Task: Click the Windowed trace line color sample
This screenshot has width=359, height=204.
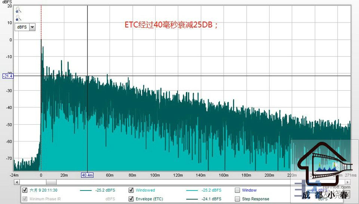Action: pos(192,190)
